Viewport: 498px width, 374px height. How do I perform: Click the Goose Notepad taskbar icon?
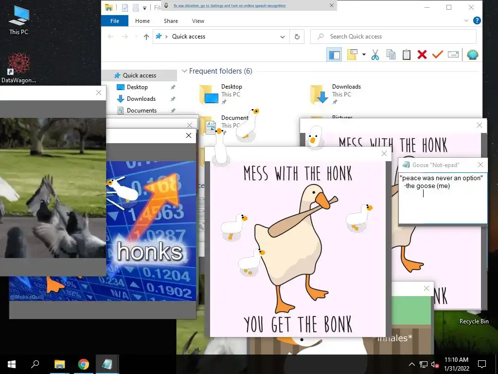coord(107,364)
